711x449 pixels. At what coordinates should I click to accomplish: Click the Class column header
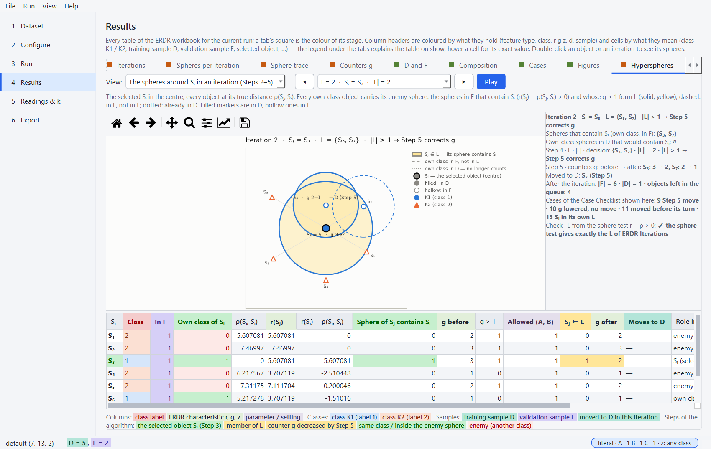(136, 322)
